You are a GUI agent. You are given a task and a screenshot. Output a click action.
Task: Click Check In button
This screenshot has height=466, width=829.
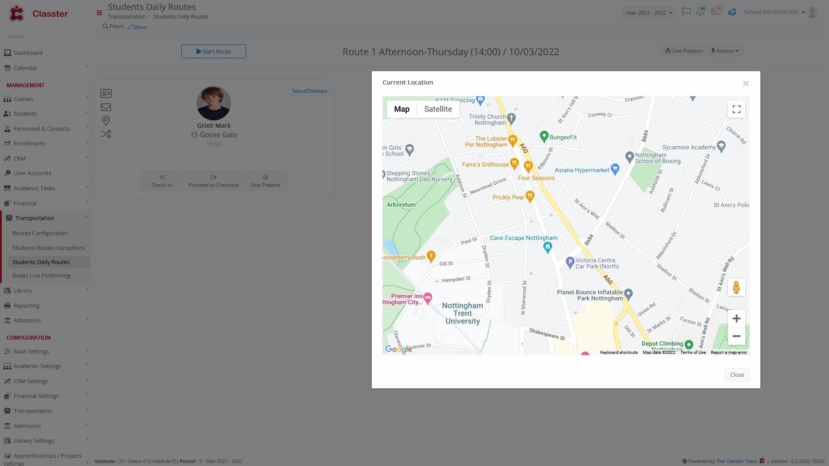pos(161,181)
